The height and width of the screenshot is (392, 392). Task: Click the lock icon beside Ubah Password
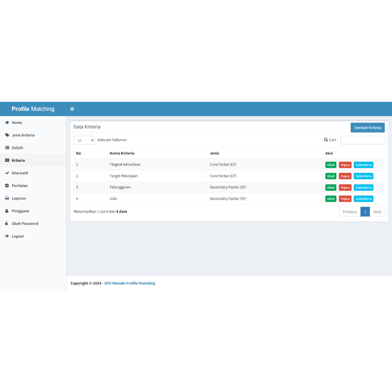pyautogui.click(x=7, y=223)
